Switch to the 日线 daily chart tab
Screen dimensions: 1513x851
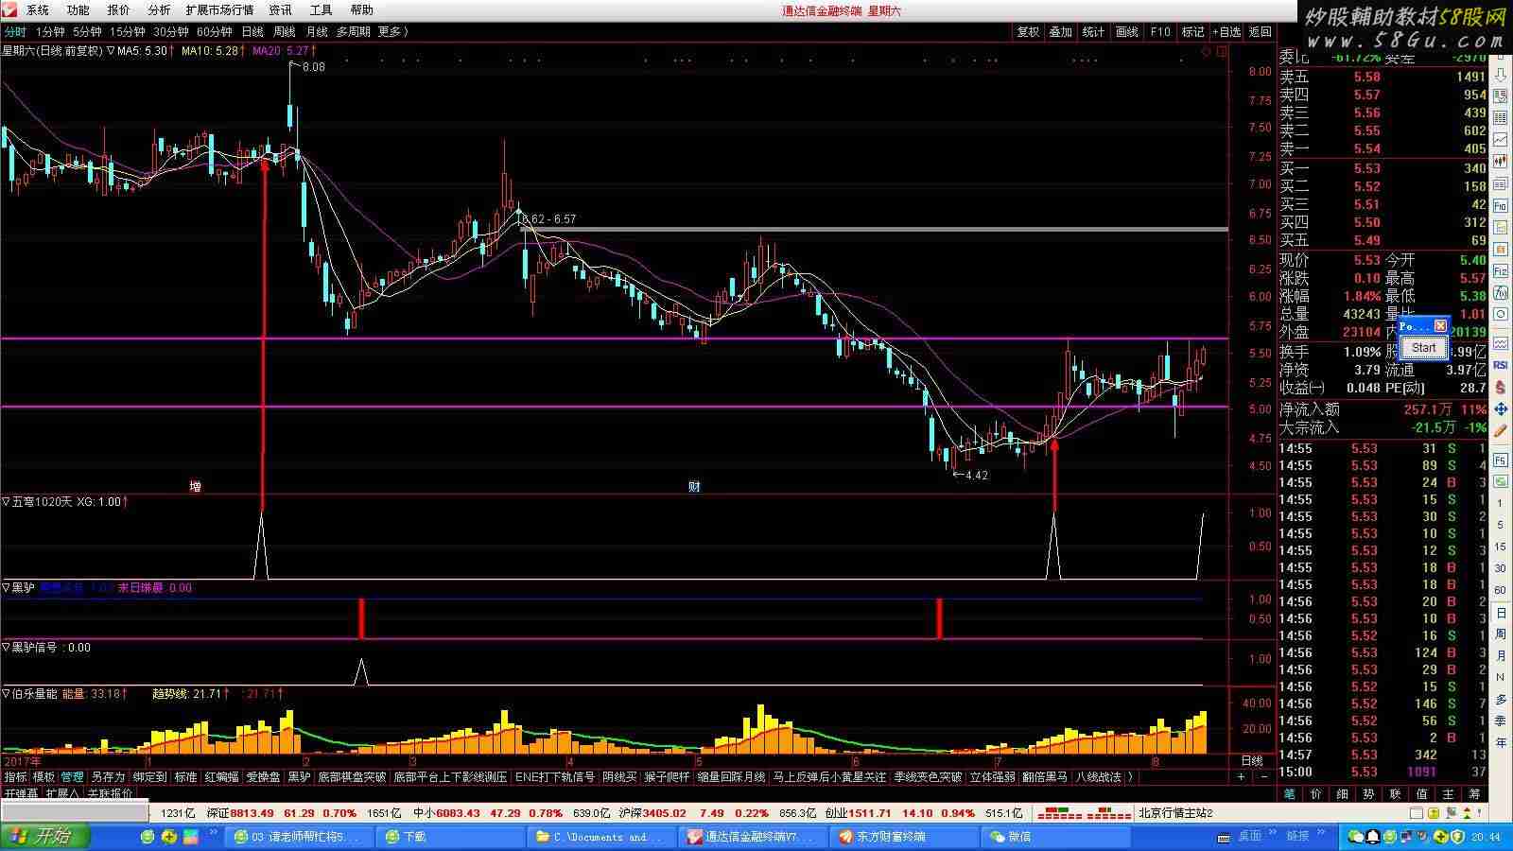[x=252, y=31]
